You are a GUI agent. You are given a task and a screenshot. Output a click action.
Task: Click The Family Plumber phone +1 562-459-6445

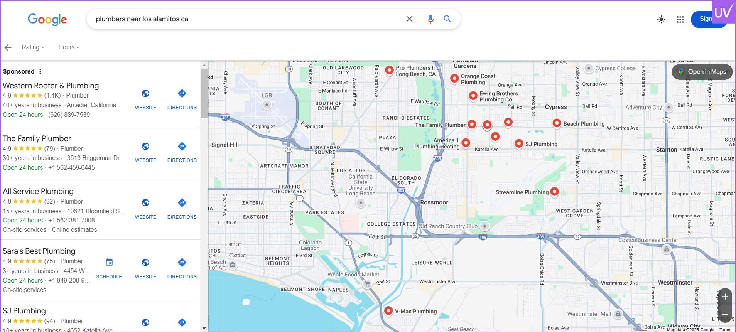[71, 167]
